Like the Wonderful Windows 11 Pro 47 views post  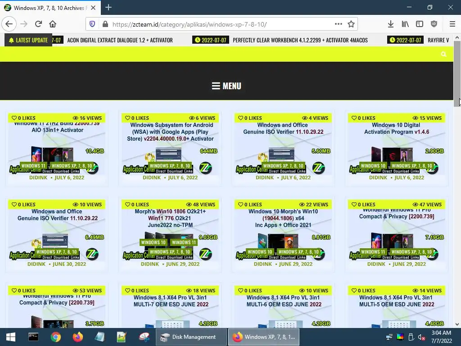click(363, 205)
